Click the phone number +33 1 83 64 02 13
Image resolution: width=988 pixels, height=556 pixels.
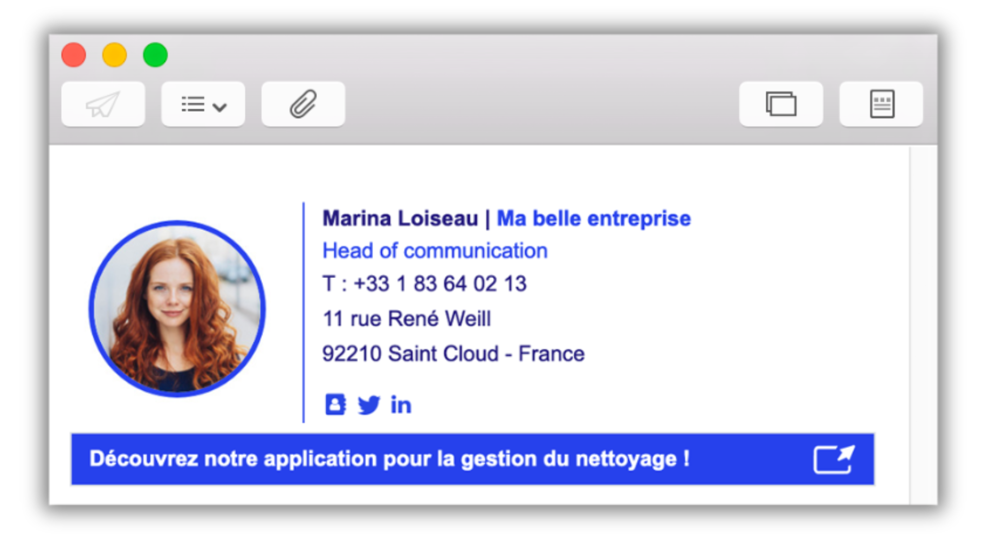pyautogui.click(x=440, y=284)
